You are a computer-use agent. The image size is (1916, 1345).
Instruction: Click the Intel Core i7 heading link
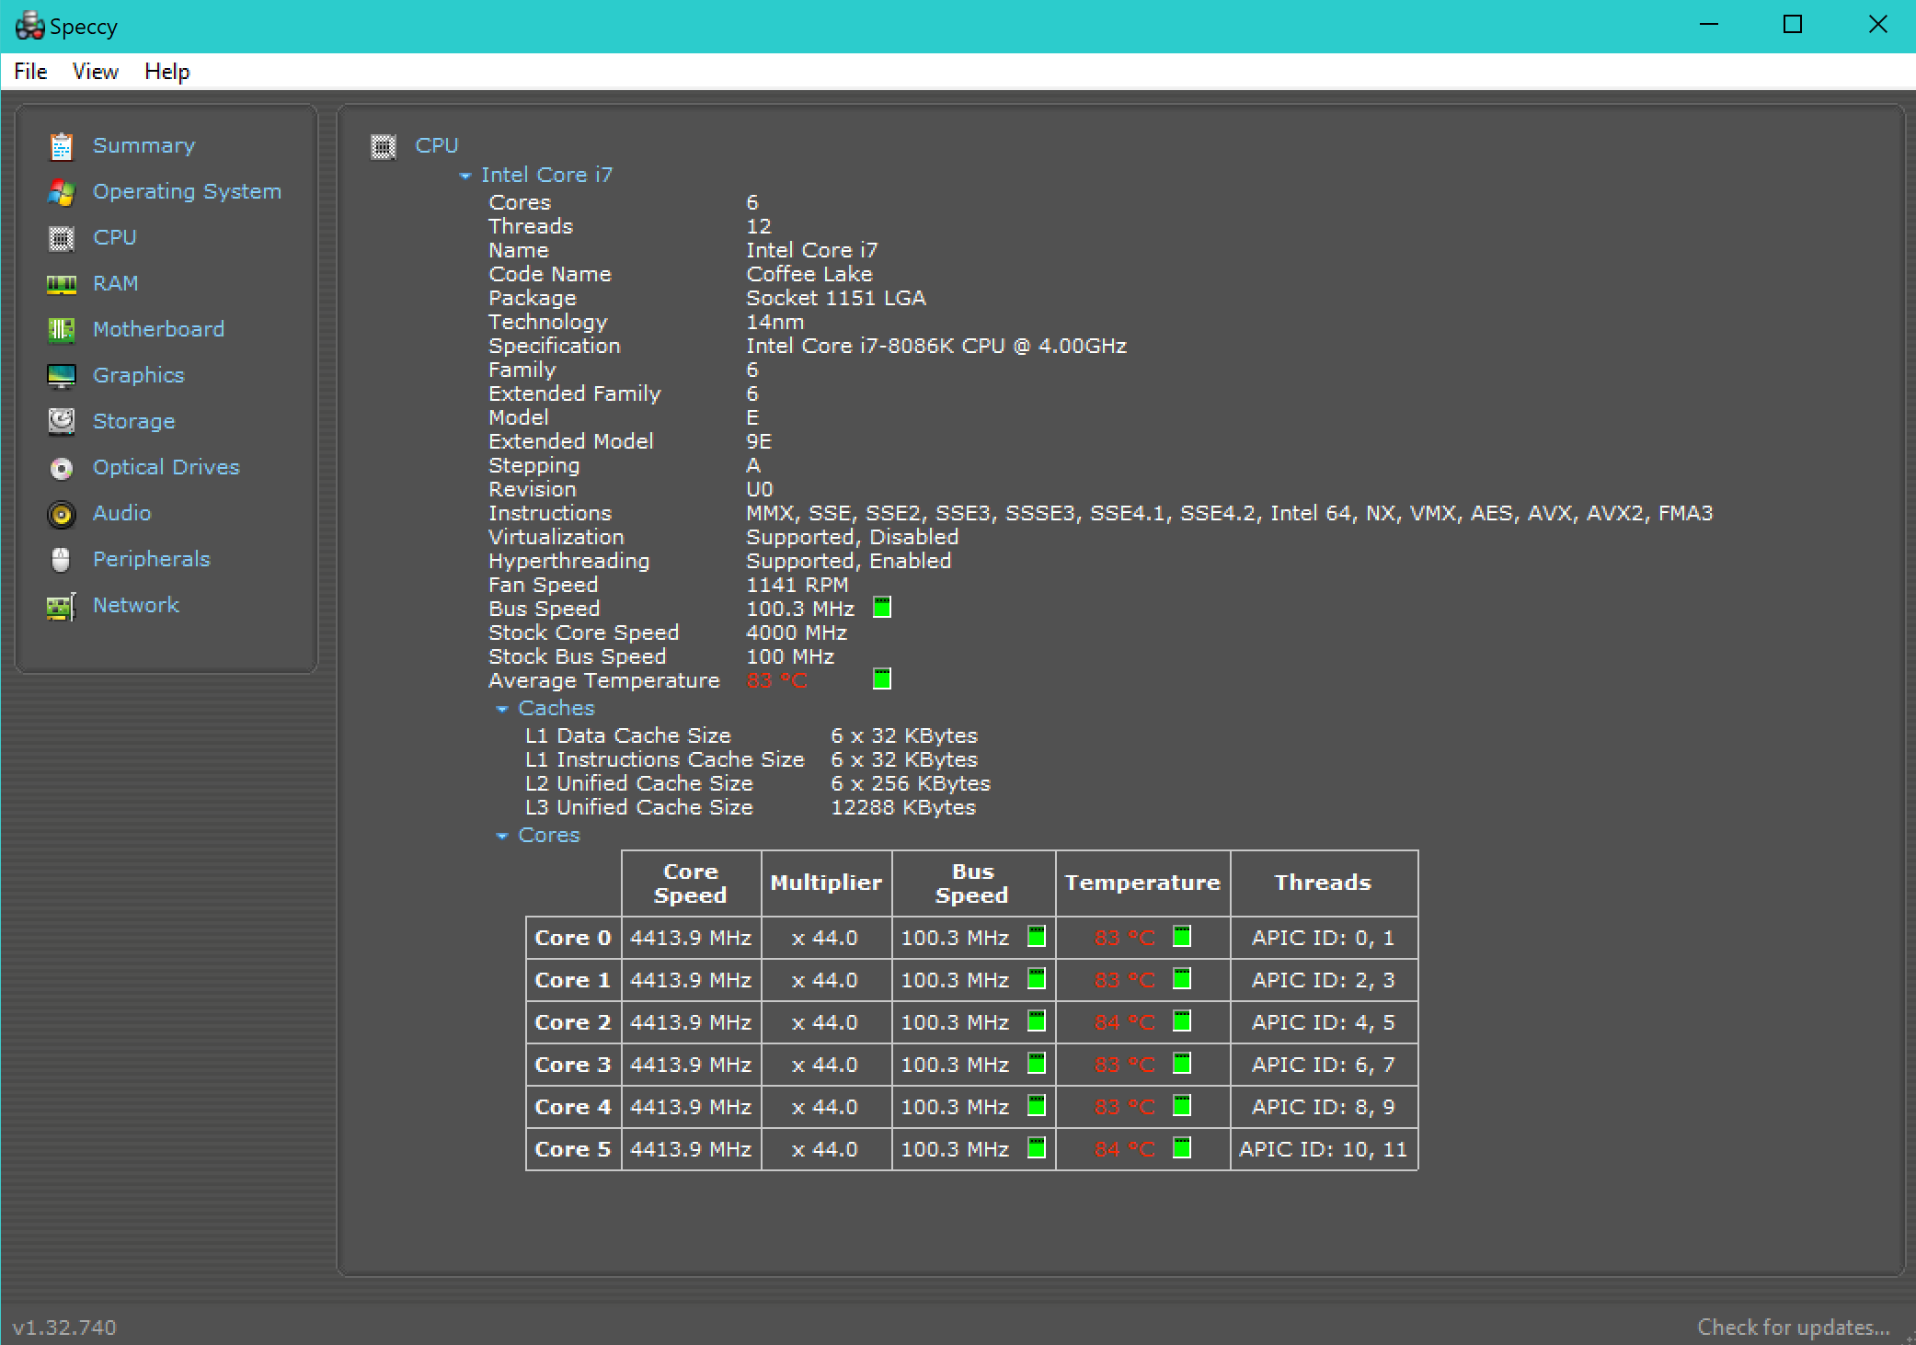pyautogui.click(x=547, y=175)
